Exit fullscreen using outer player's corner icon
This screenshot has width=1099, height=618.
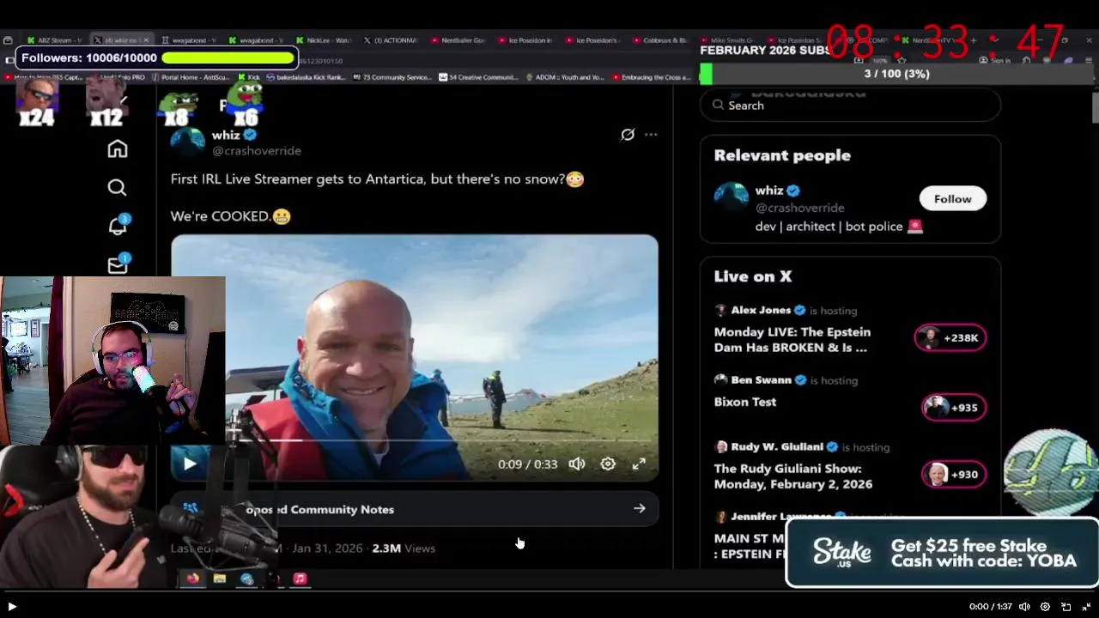click(x=1086, y=606)
